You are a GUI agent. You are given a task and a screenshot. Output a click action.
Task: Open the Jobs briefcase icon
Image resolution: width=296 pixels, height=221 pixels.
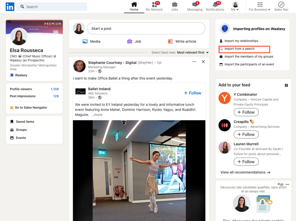click(175, 5)
